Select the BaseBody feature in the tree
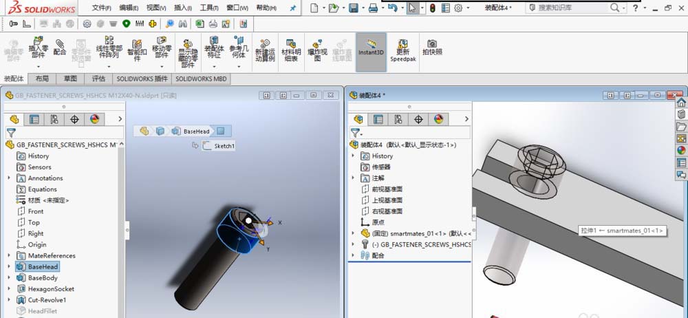Screen dimensions: 688x318 point(42,278)
